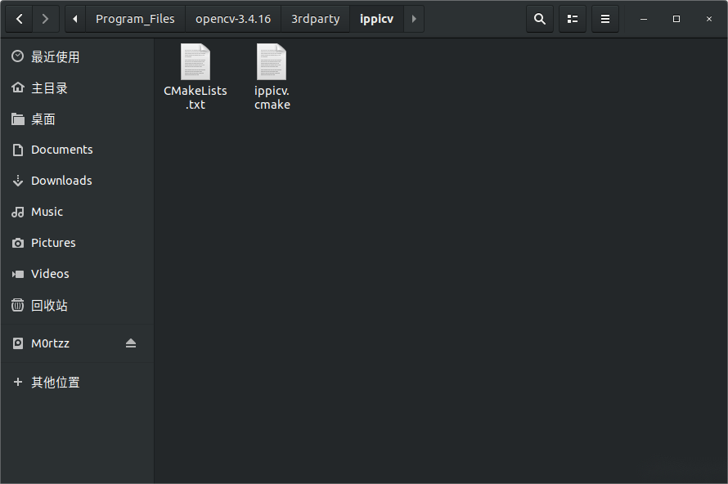
Task: Open 最近使用 recent files in sidebar
Action: pyautogui.click(x=77, y=56)
